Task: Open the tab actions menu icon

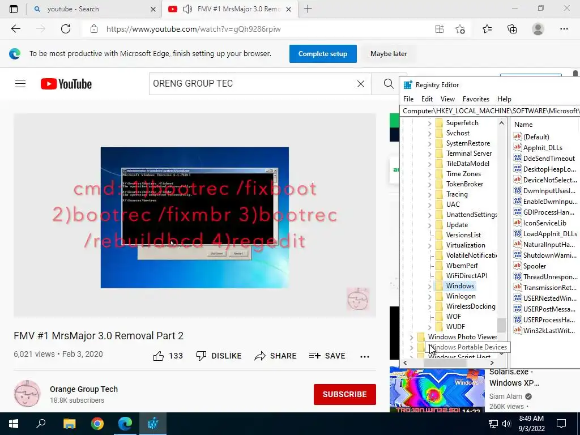Action: pyautogui.click(x=14, y=9)
